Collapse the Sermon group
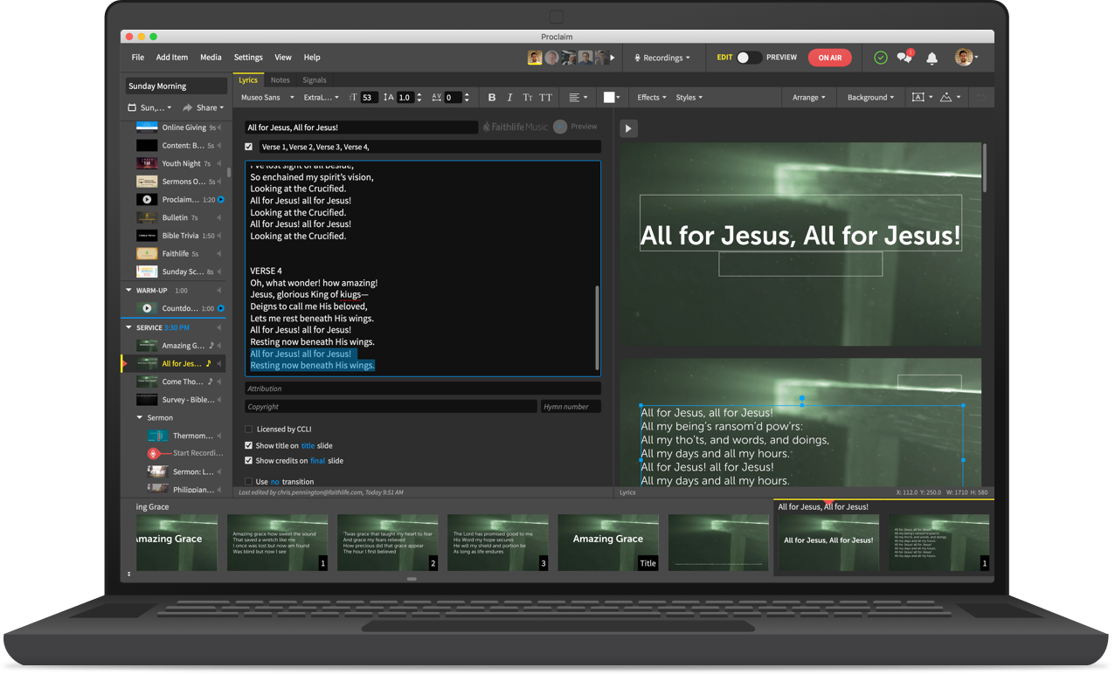 pyautogui.click(x=140, y=418)
